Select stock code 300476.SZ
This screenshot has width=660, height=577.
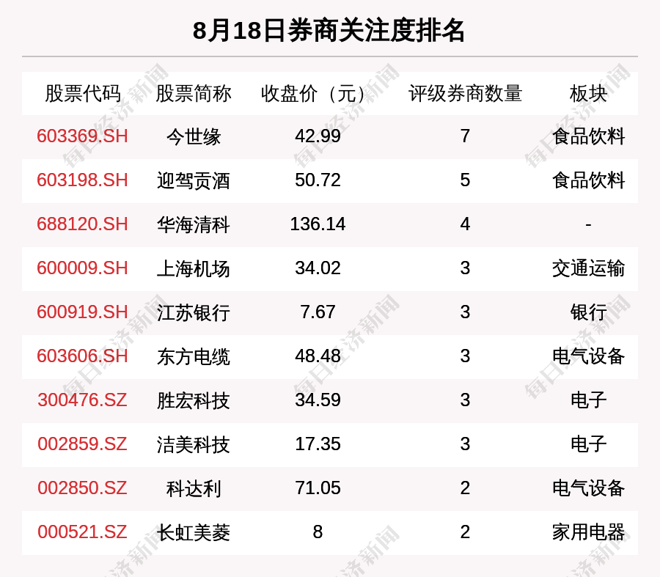point(82,400)
